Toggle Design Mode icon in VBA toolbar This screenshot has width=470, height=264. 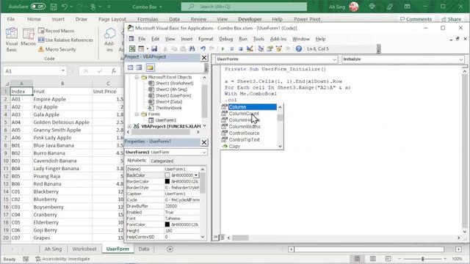pos(250,49)
